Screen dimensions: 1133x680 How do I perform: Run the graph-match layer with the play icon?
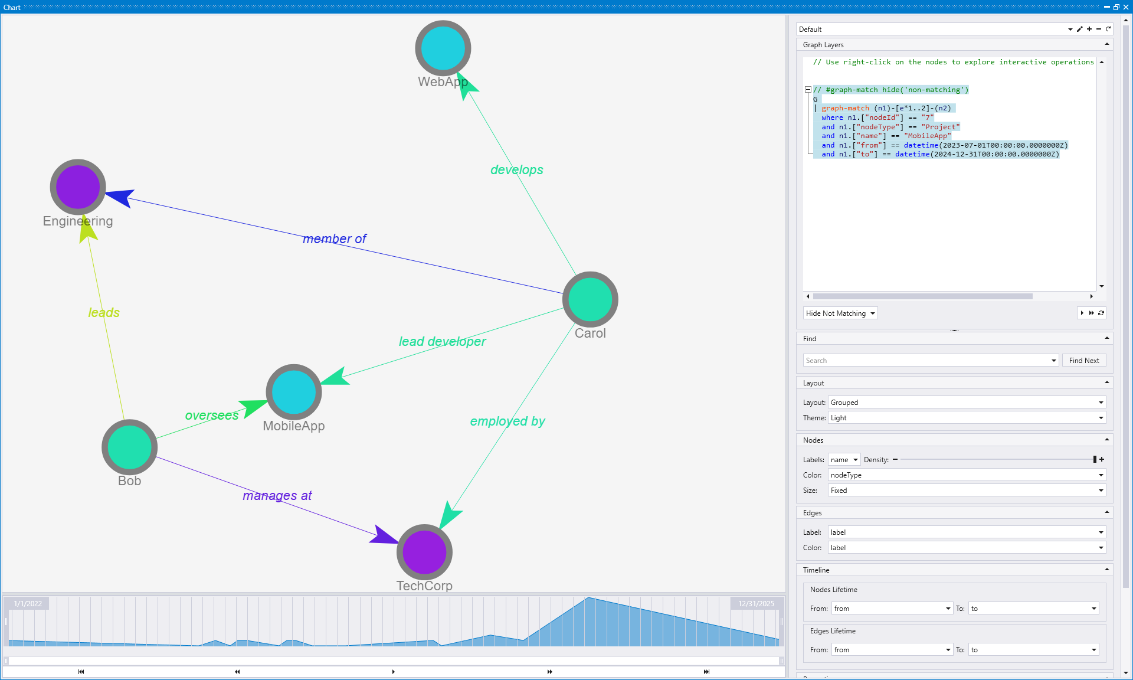[x=1082, y=313]
